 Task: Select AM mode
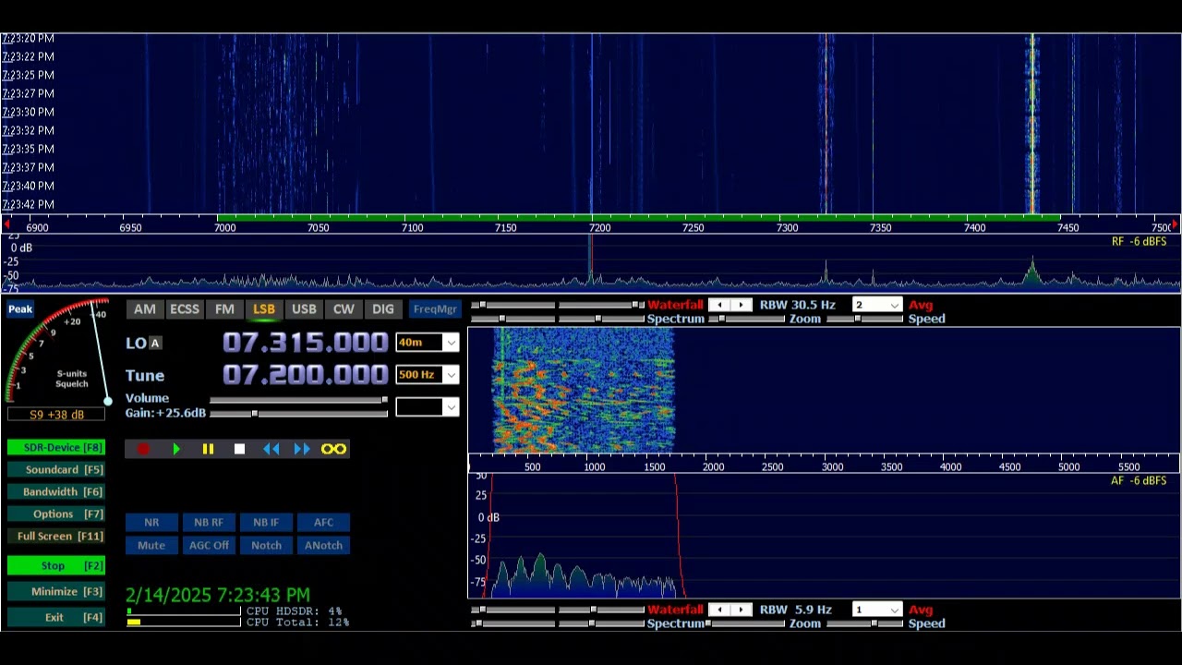point(145,309)
